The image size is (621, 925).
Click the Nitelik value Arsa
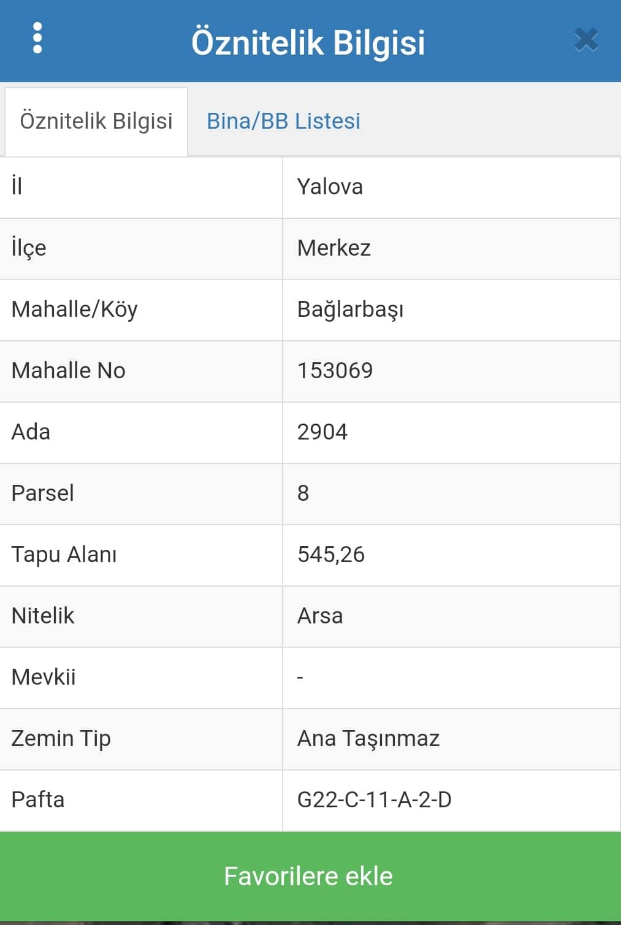tap(320, 616)
